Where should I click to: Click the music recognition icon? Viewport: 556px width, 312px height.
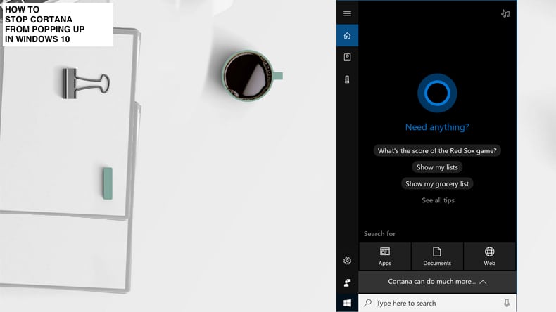[505, 13]
